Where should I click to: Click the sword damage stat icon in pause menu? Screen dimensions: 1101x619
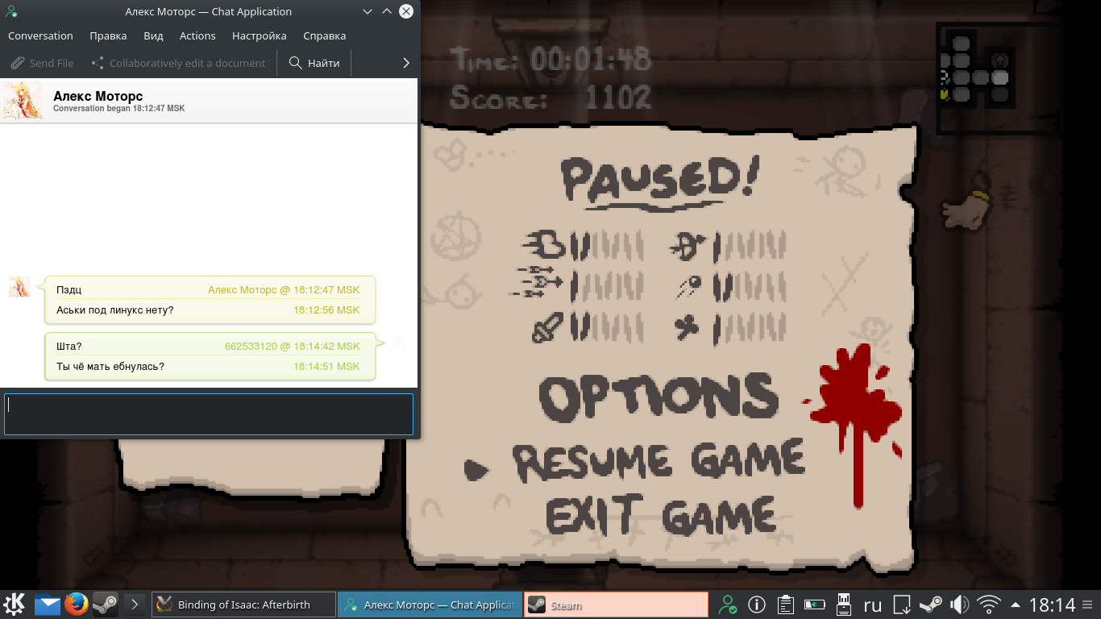[548, 327]
